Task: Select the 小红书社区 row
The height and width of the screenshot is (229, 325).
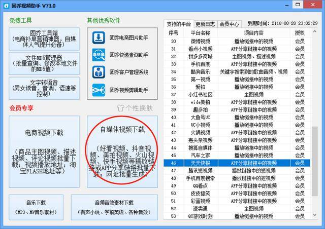Action: click(237, 95)
